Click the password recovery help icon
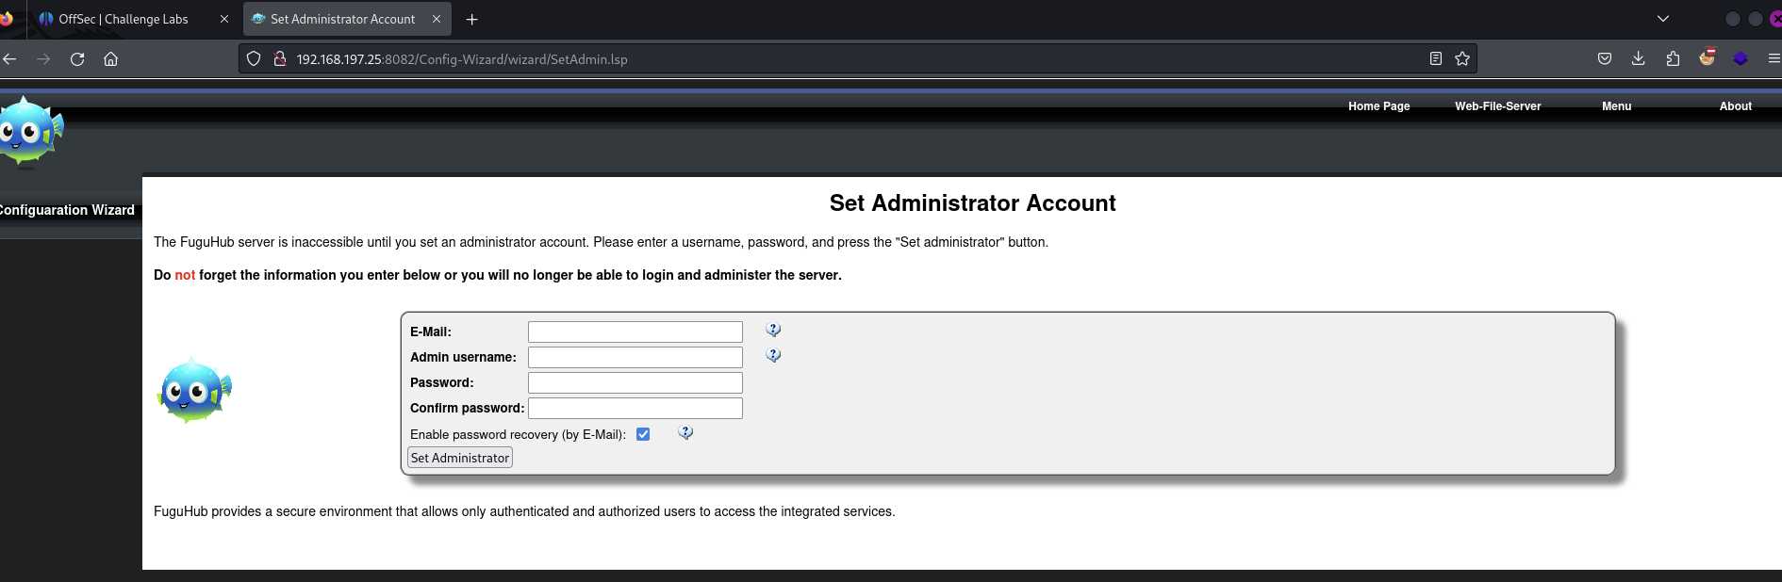The width and height of the screenshot is (1782, 582). pos(685,432)
